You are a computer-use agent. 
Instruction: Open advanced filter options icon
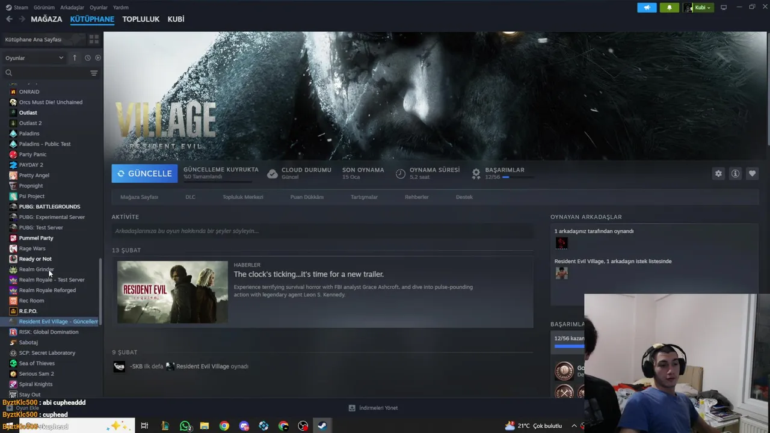[x=94, y=73]
